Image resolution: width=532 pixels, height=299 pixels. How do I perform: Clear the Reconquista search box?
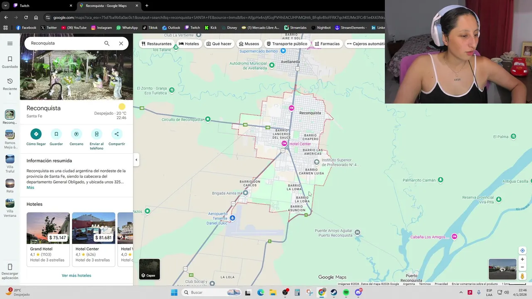point(121,43)
